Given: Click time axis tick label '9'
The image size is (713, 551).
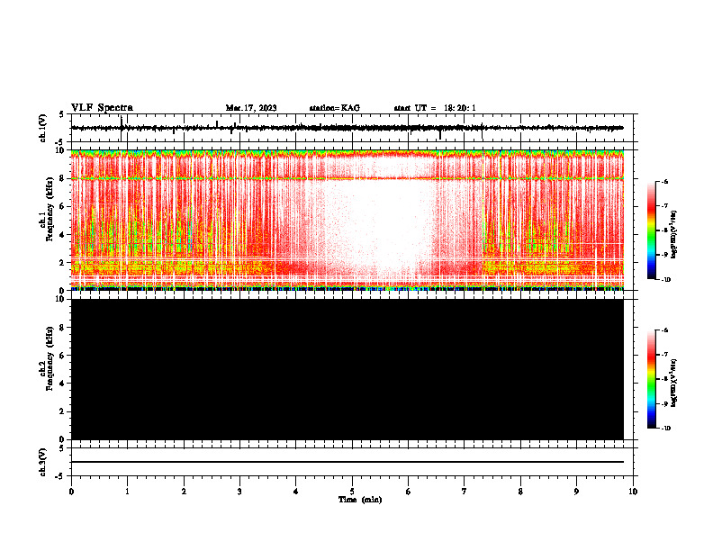Looking at the screenshot, I should click(x=576, y=492).
